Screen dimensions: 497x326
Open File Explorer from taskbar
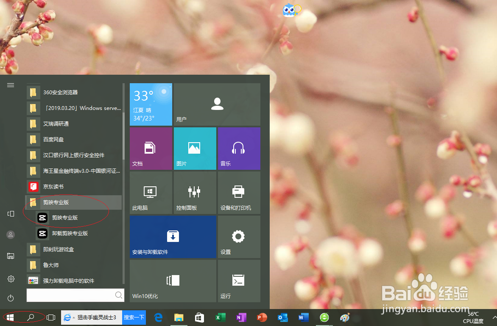point(179,318)
